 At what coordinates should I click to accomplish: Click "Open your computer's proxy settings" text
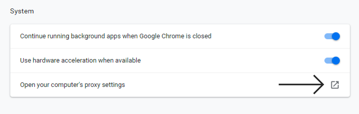[x=73, y=85]
